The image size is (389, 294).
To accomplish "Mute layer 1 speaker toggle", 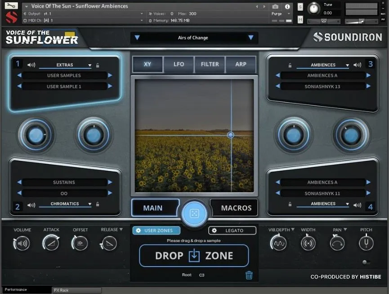I will click(31, 65).
